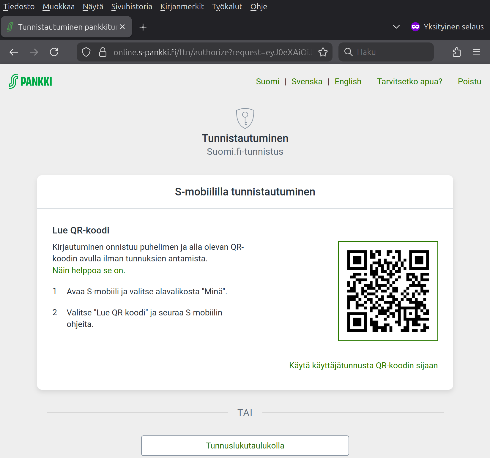The width and height of the screenshot is (490, 458).
Task: Open the Tiedosto menu
Action: 19,7
